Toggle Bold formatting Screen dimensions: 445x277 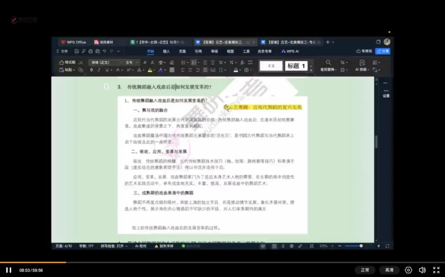(x=91, y=70)
